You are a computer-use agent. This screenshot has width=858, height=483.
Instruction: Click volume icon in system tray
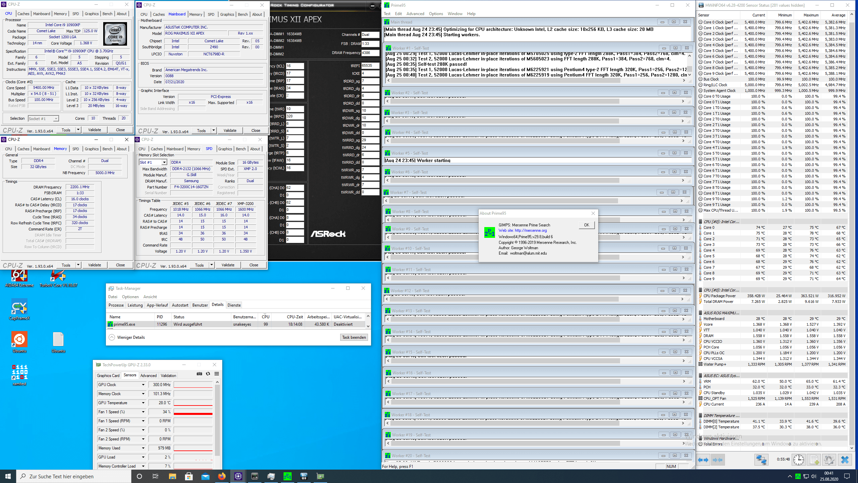click(x=813, y=476)
